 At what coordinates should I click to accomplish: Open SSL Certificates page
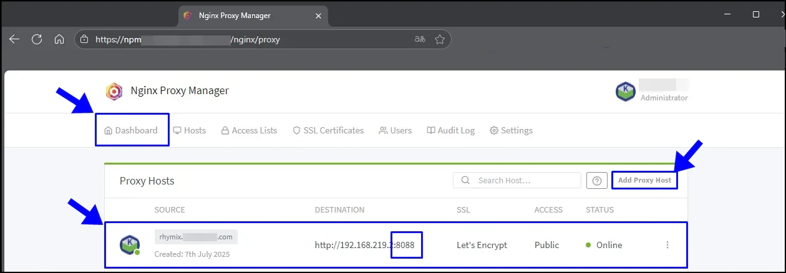pos(328,130)
